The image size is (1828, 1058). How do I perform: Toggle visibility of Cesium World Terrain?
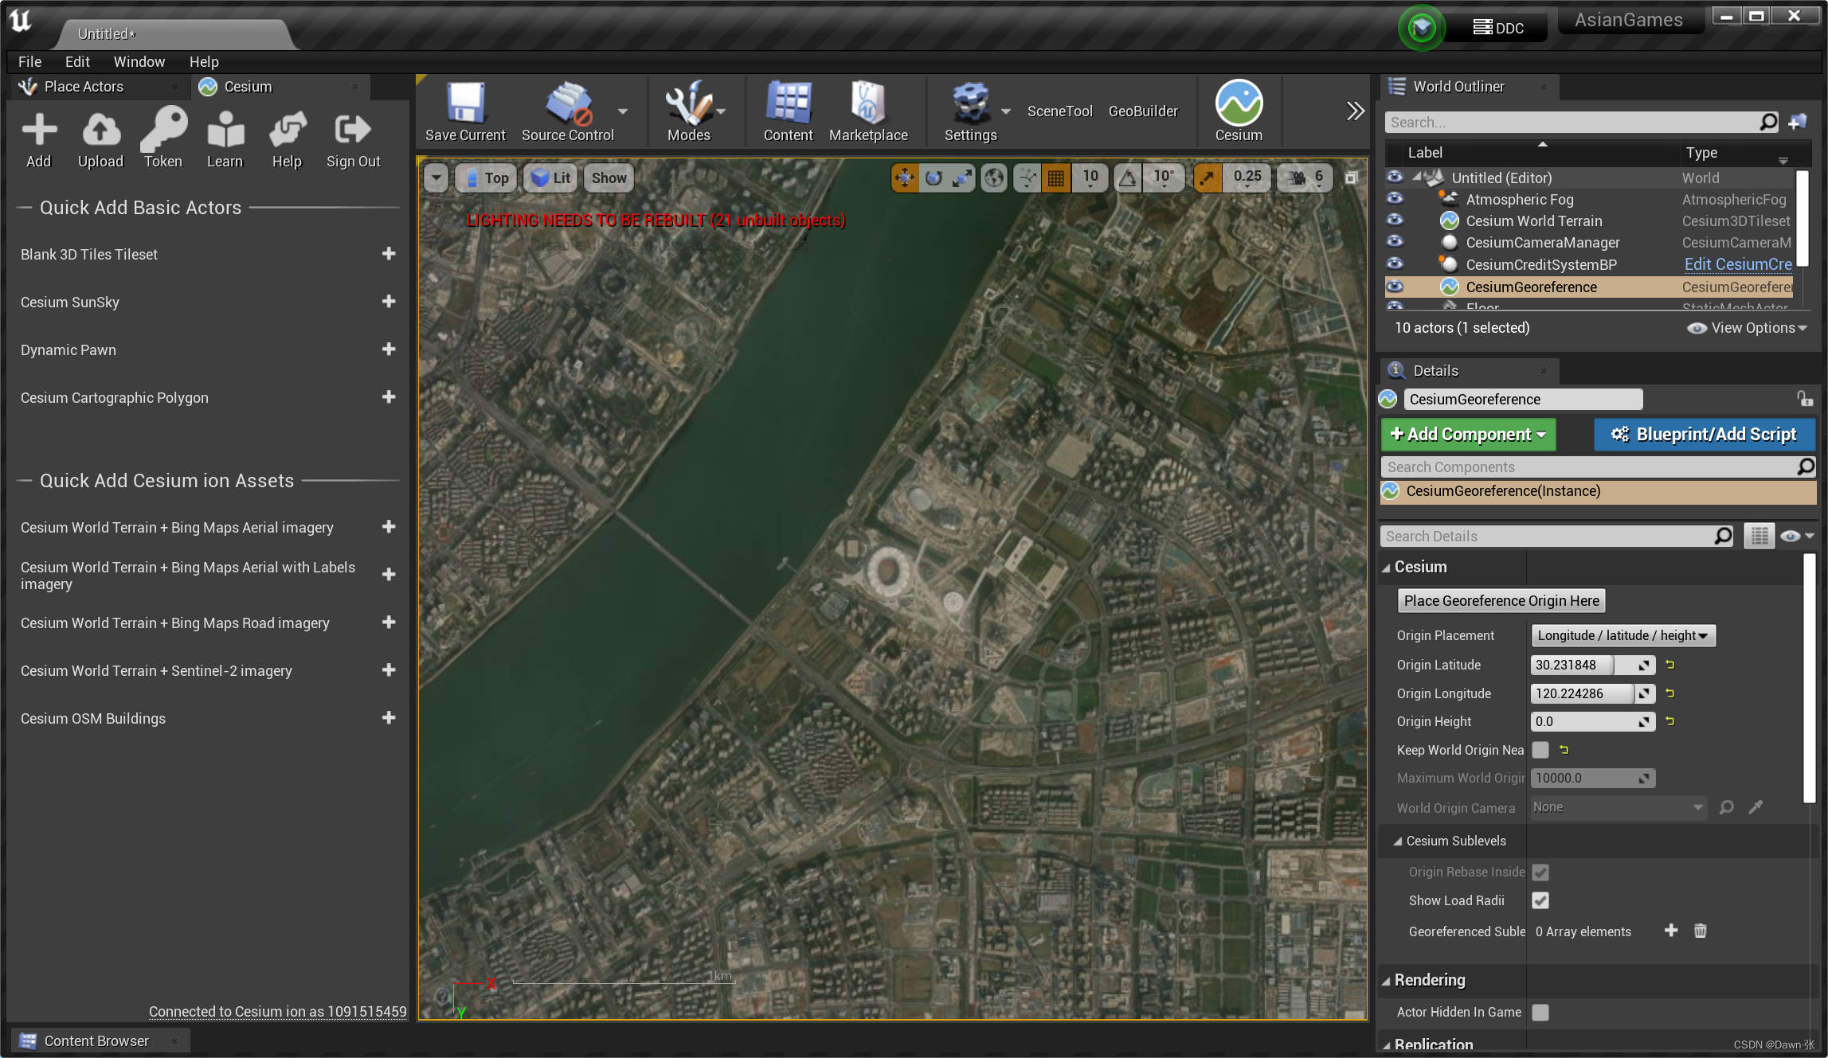(x=1395, y=221)
